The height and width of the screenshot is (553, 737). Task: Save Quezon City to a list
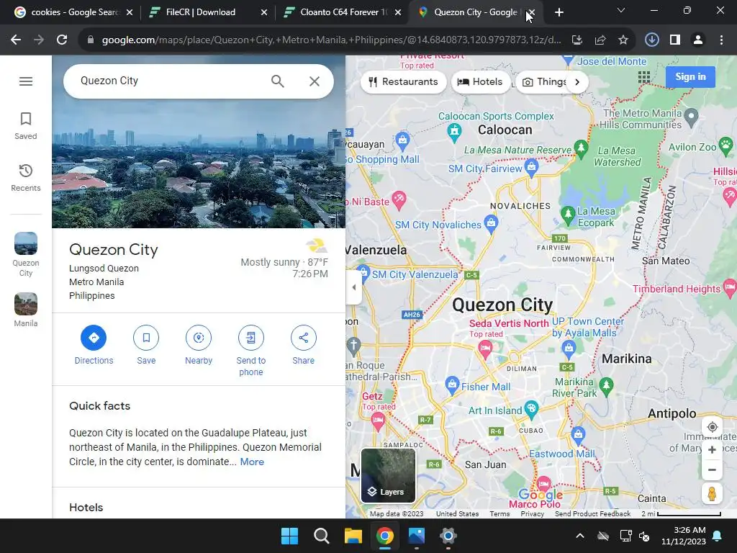pyautogui.click(x=146, y=345)
